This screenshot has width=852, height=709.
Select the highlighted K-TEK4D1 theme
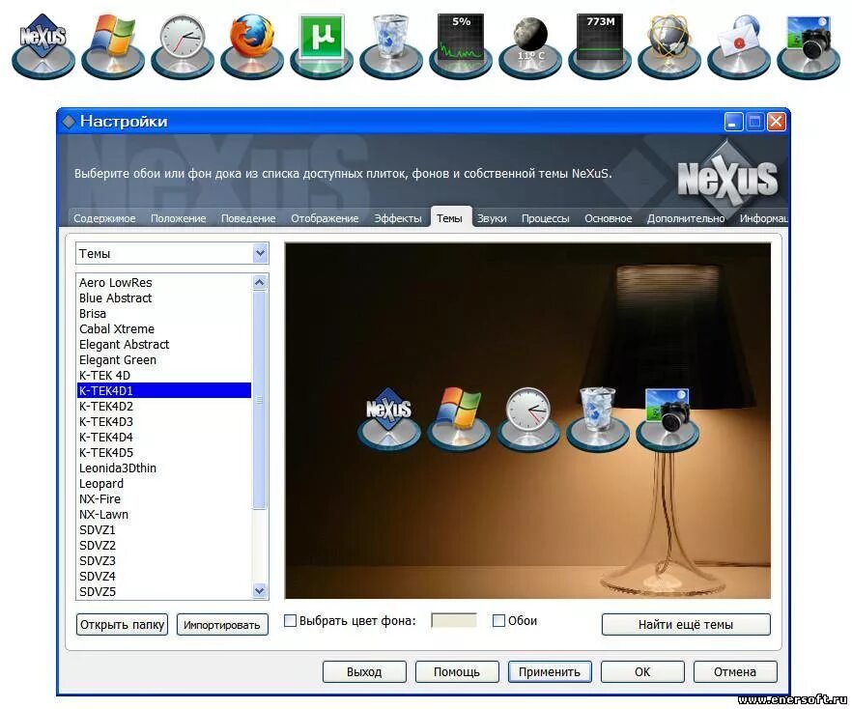pos(164,390)
